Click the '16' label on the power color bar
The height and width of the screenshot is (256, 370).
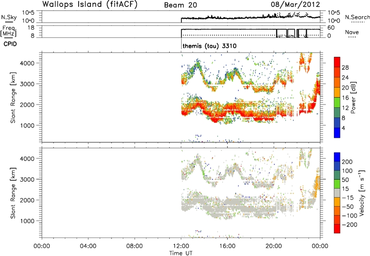[x=345, y=98]
